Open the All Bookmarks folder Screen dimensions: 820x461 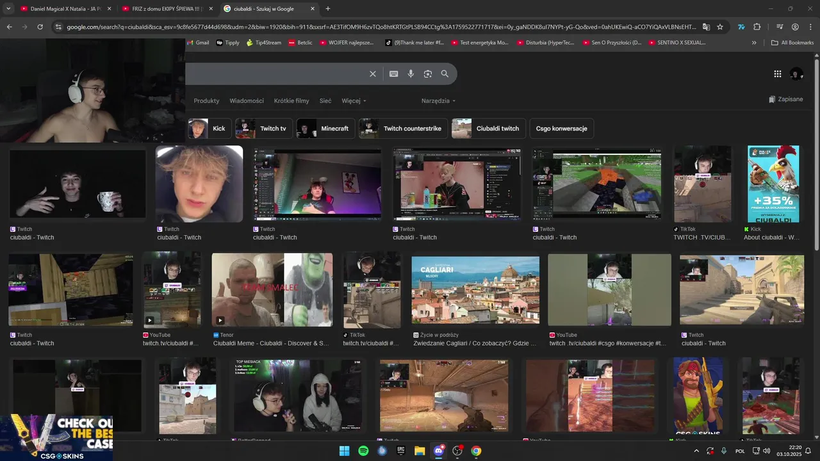(x=792, y=43)
